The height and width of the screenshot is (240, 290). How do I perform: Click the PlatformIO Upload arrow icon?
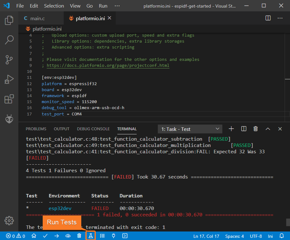(x=57, y=236)
